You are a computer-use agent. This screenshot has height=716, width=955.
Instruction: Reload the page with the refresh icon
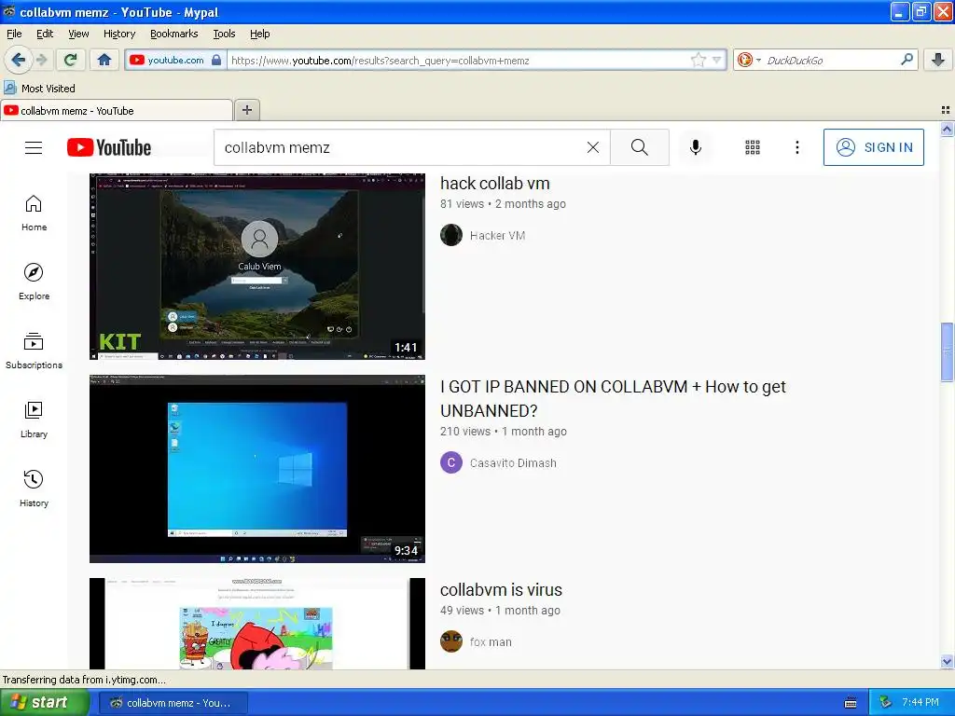click(x=71, y=60)
